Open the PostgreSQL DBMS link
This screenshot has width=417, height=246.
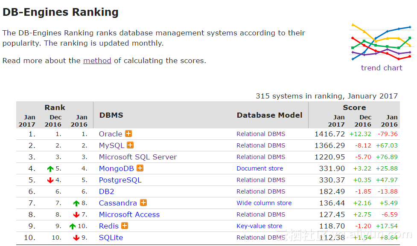(120, 180)
